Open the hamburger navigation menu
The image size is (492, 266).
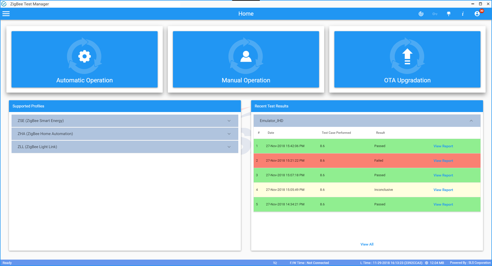[6, 14]
